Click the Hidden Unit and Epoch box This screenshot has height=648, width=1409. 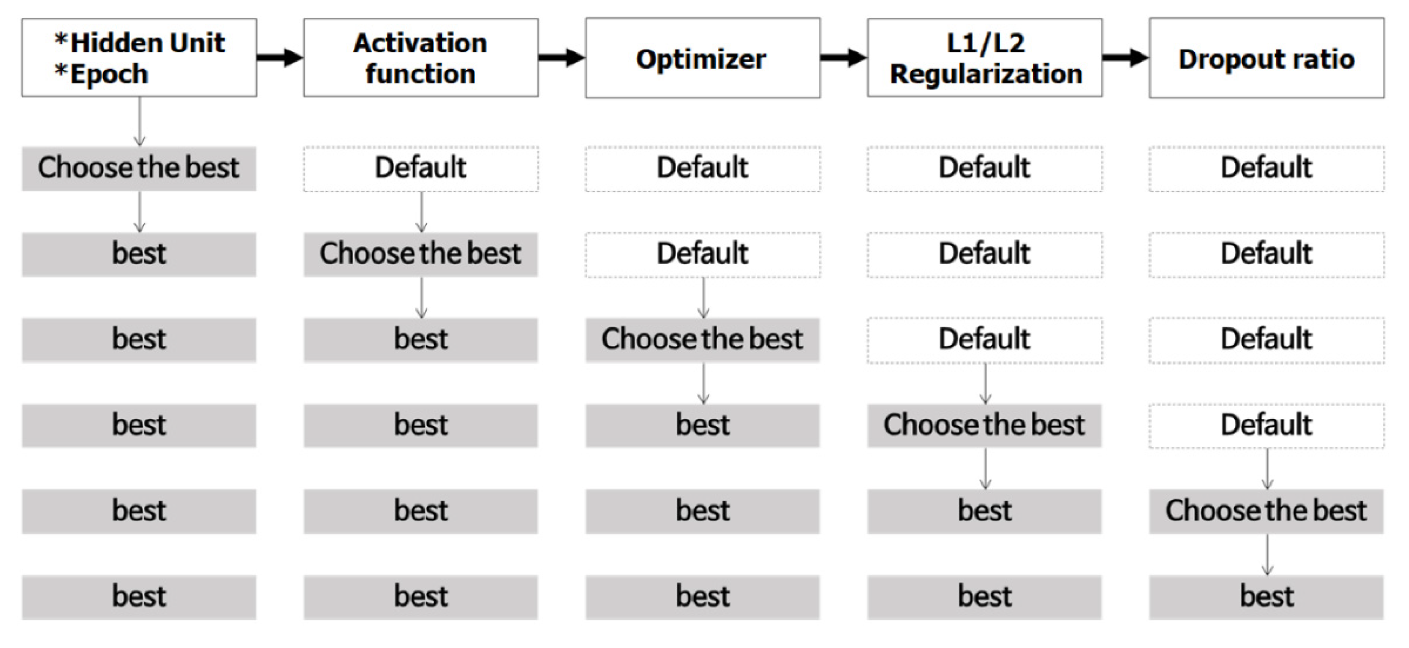point(139,58)
